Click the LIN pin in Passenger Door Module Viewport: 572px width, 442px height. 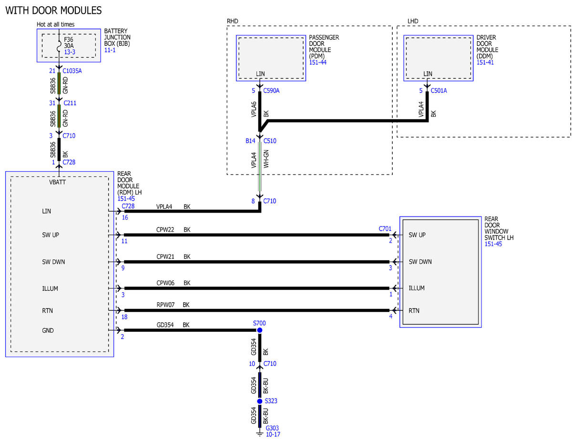click(x=260, y=73)
